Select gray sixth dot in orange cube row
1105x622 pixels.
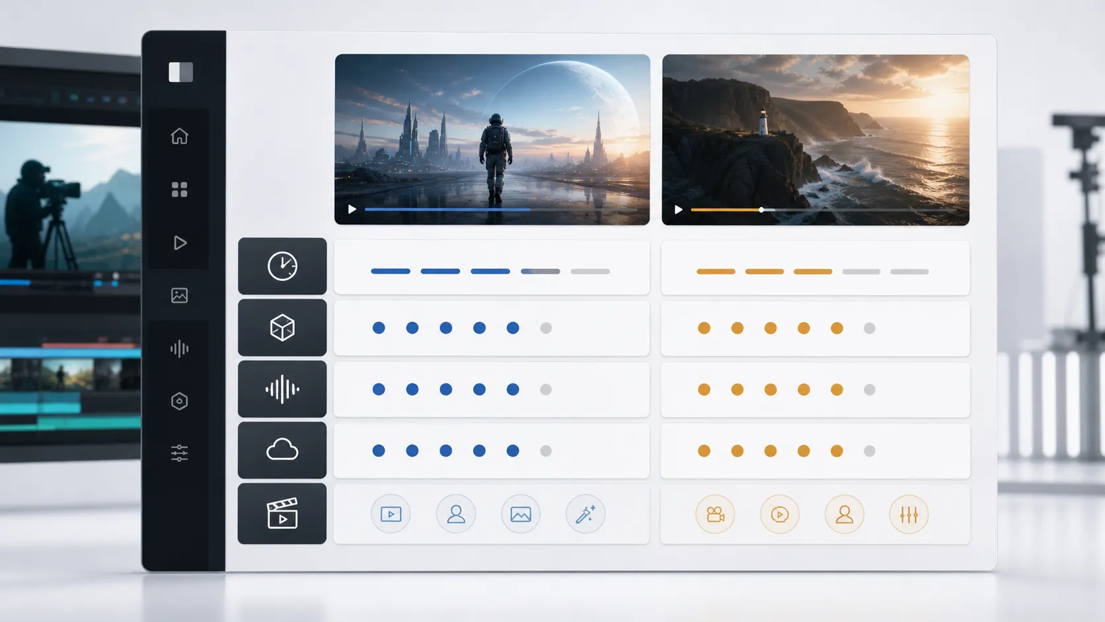point(870,328)
